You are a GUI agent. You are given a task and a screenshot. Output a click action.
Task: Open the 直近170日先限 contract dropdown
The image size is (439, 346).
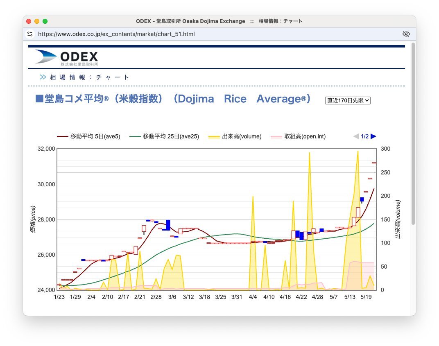tap(348, 100)
